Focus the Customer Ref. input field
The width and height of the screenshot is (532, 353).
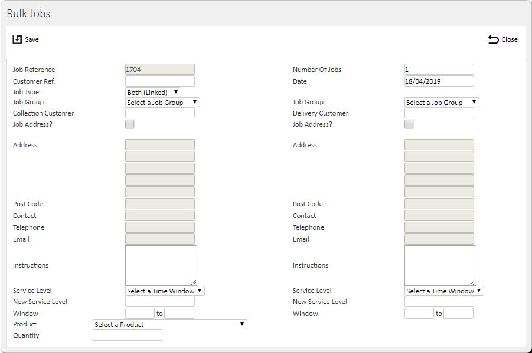160,81
